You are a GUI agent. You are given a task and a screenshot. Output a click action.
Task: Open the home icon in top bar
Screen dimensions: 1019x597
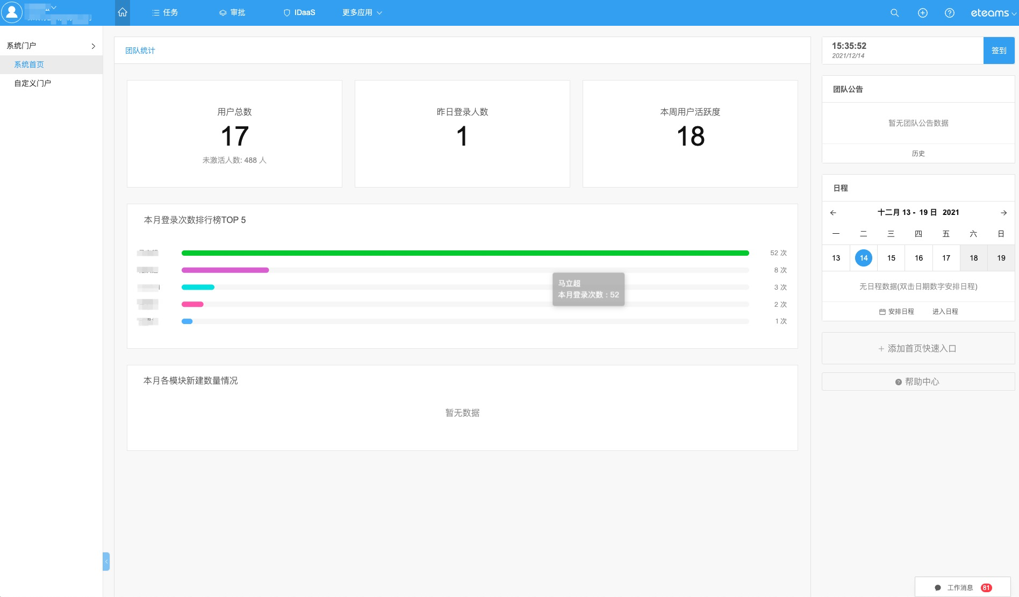(x=123, y=12)
